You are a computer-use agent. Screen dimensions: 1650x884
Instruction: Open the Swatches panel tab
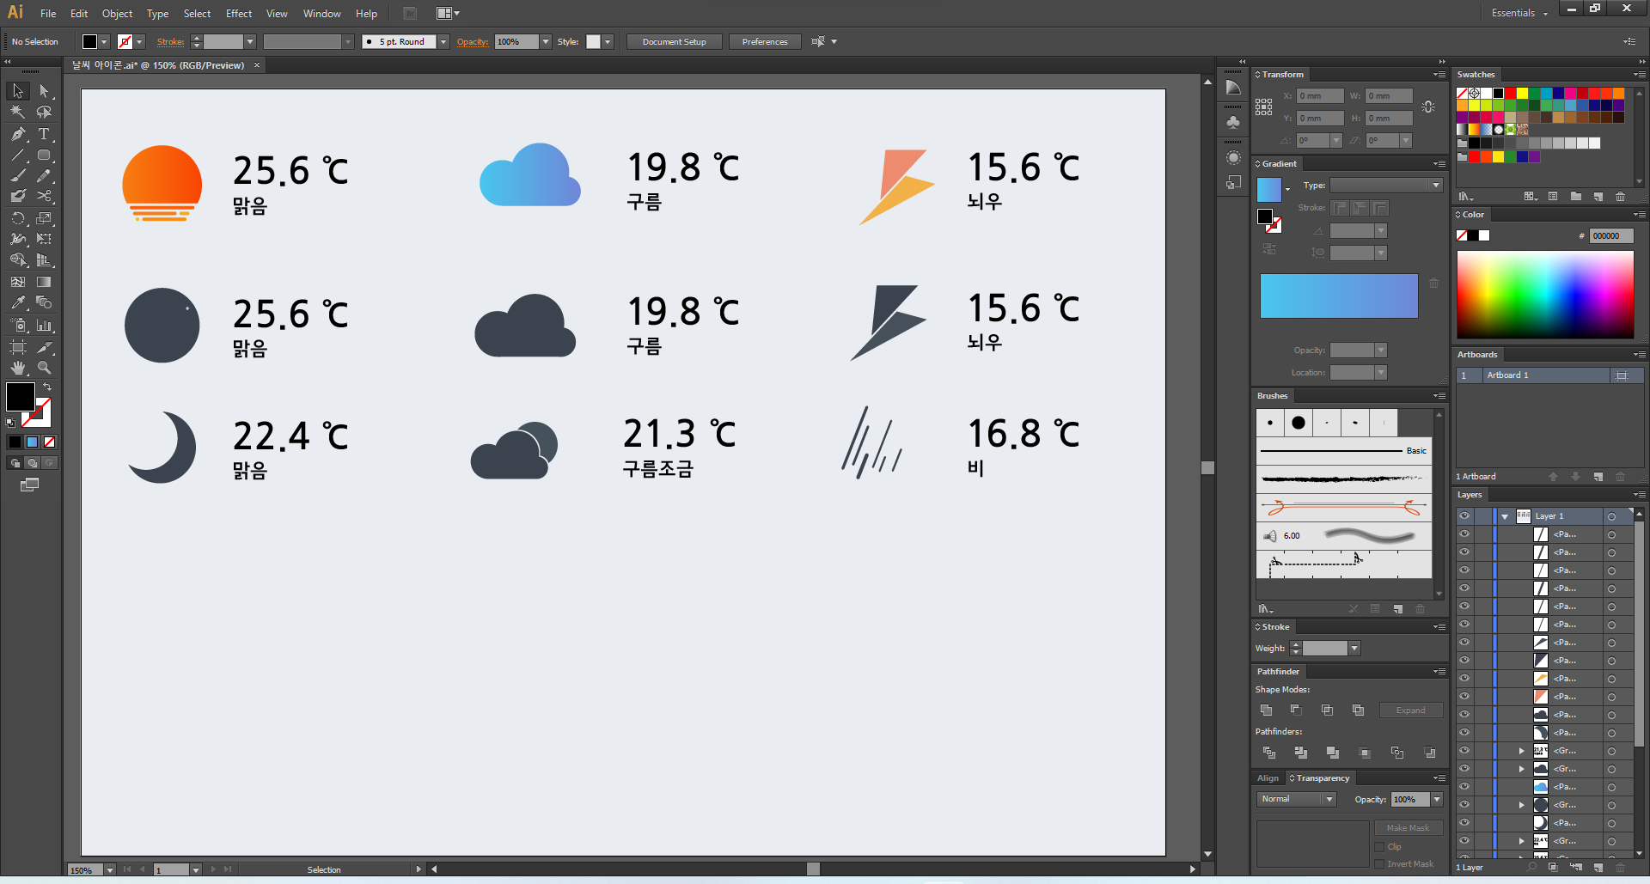point(1476,75)
